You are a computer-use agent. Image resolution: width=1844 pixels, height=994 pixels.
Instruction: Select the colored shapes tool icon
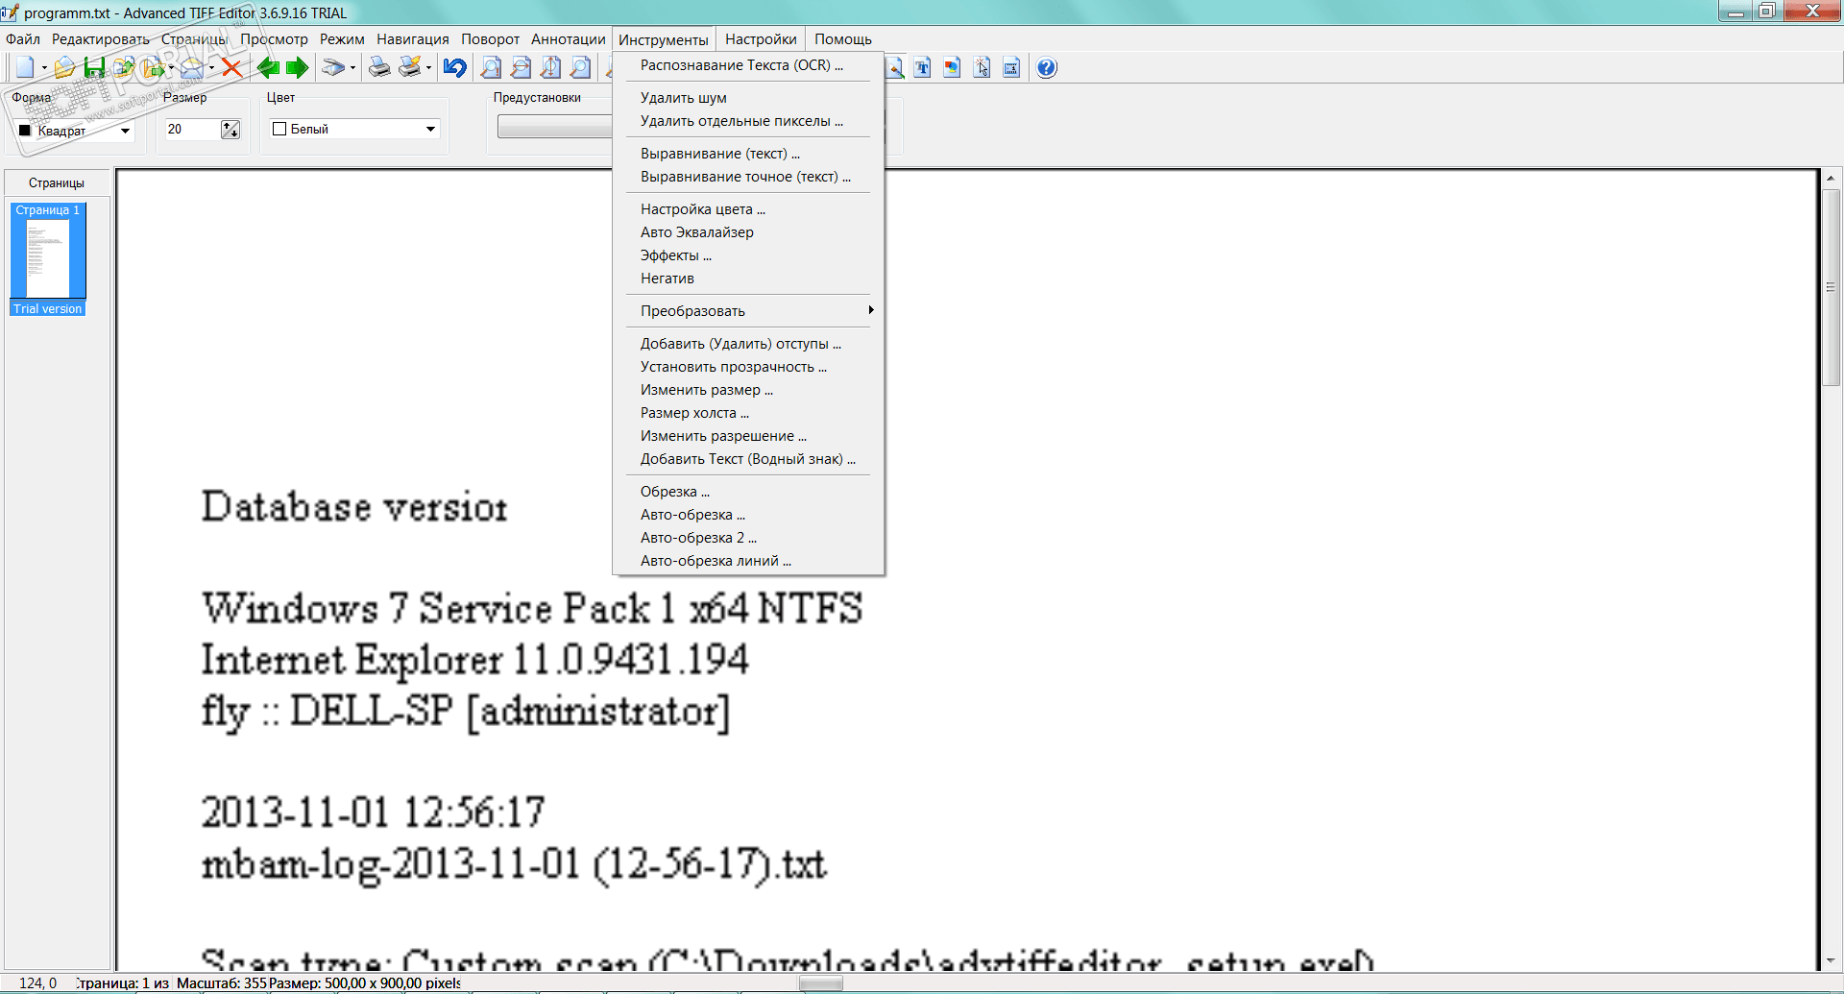(952, 67)
